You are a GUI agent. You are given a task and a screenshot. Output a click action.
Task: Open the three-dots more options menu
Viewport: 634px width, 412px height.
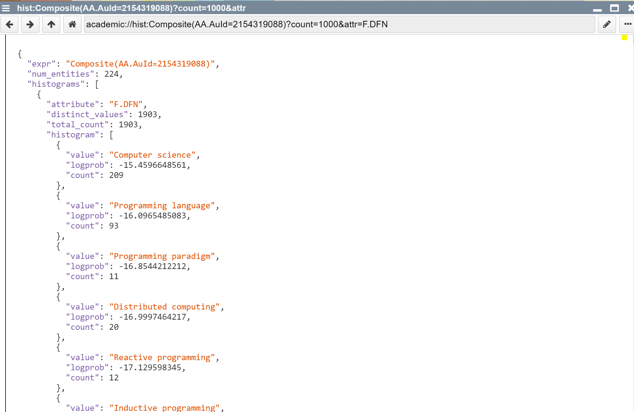point(628,24)
